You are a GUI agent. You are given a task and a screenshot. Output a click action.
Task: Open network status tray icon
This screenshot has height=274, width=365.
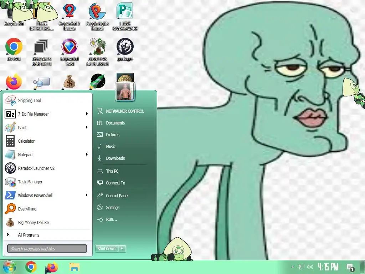[302, 267]
